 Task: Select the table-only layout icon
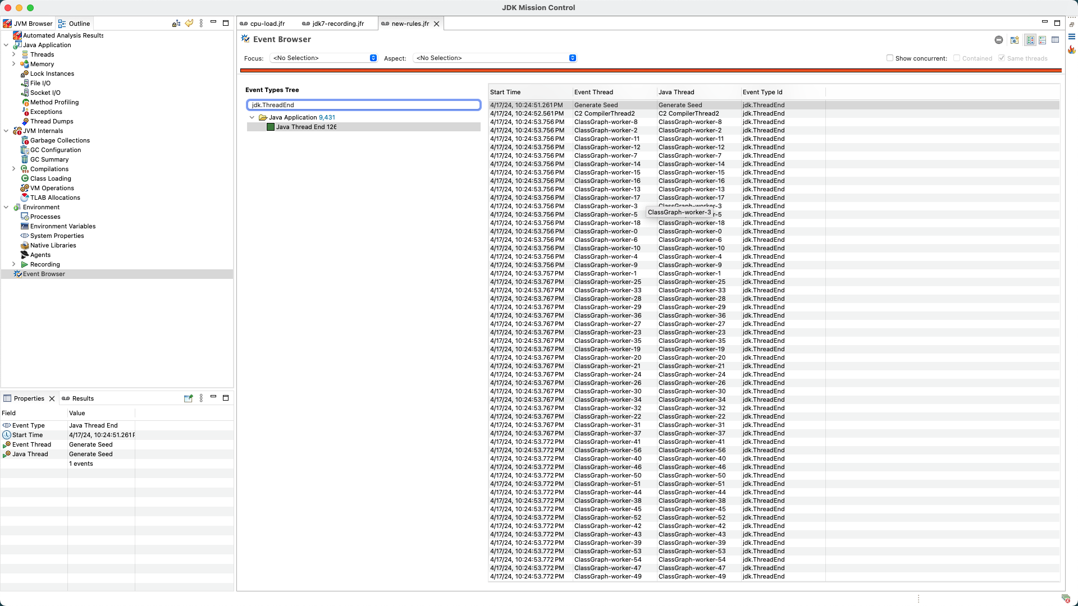pyautogui.click(x=1056, y=40)
